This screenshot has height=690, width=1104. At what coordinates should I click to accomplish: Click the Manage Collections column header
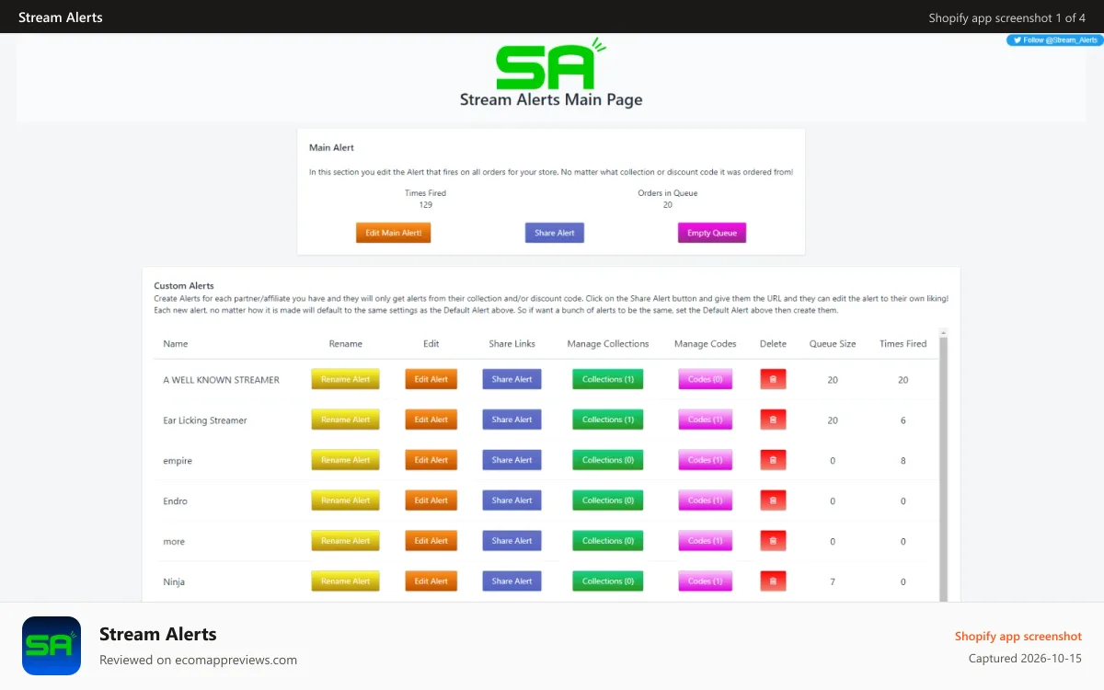click(608, 344)
